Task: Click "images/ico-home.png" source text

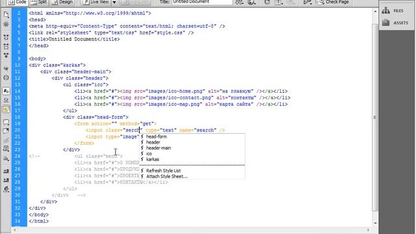Action: click(175, 91)
